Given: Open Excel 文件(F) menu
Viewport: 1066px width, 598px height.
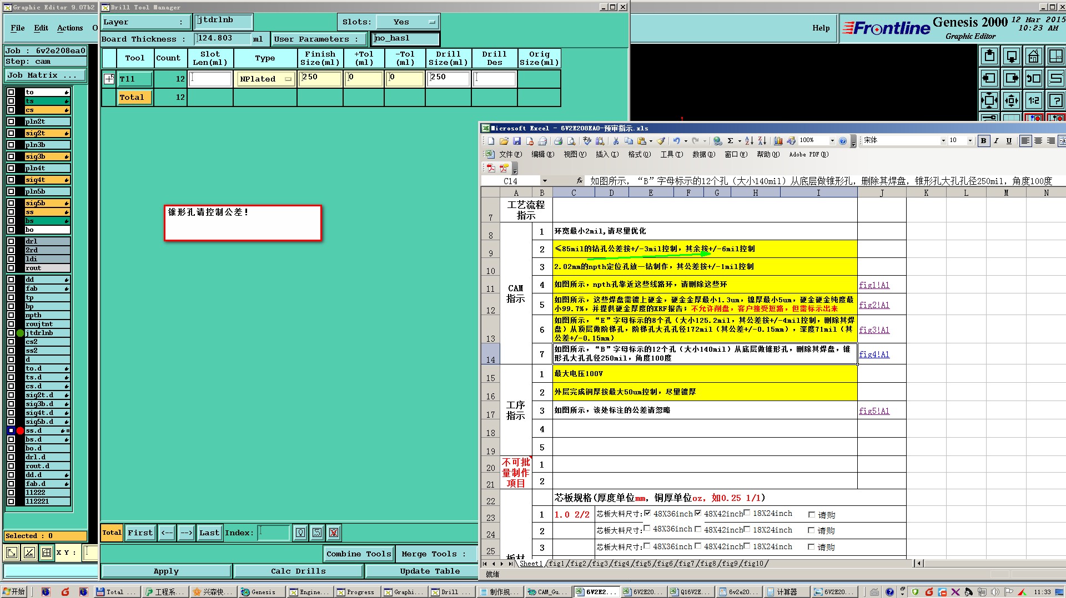Looking at the screenshot, I should click(511, 155).
